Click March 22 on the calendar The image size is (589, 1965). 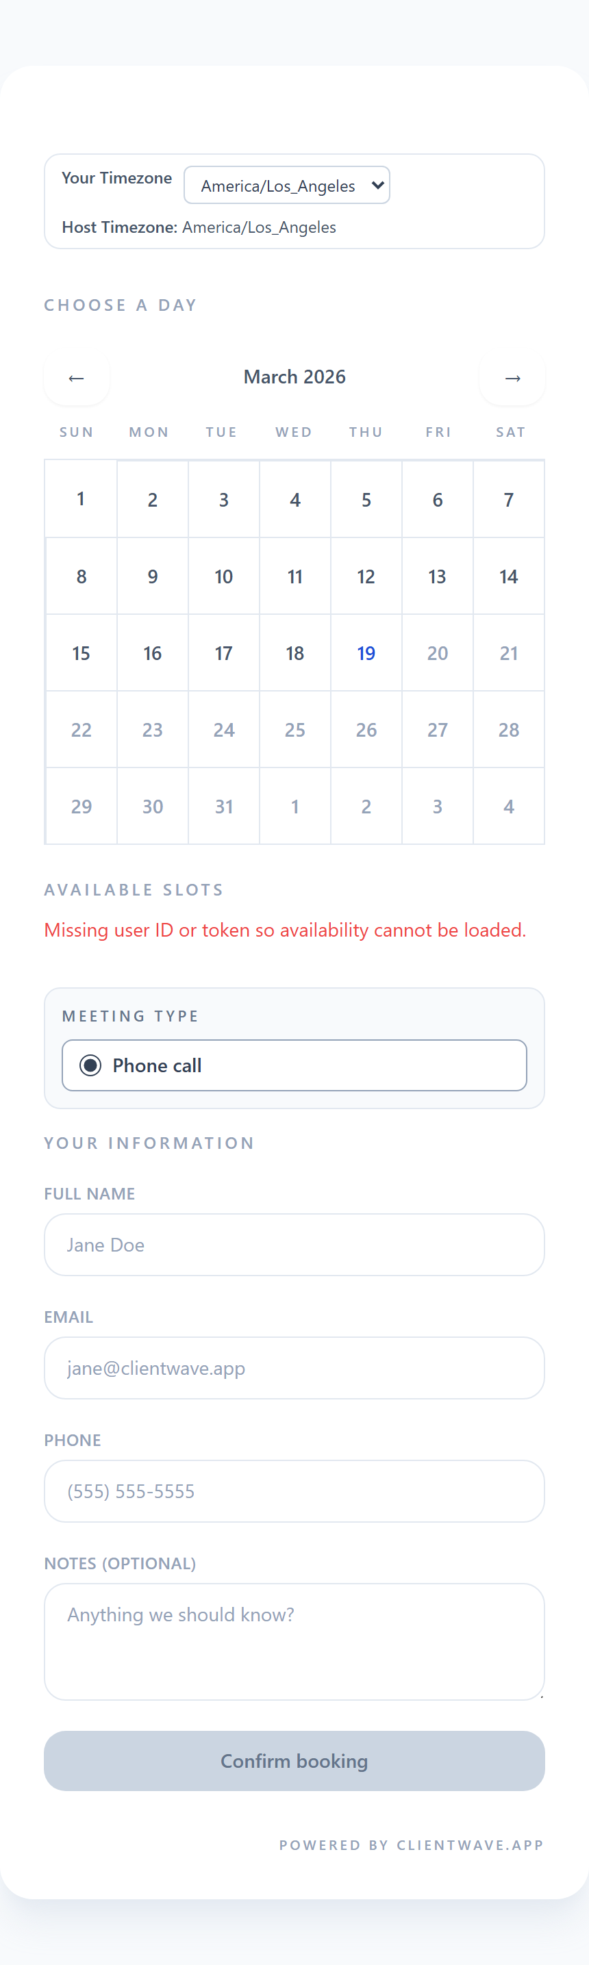[x=81, y=730]
